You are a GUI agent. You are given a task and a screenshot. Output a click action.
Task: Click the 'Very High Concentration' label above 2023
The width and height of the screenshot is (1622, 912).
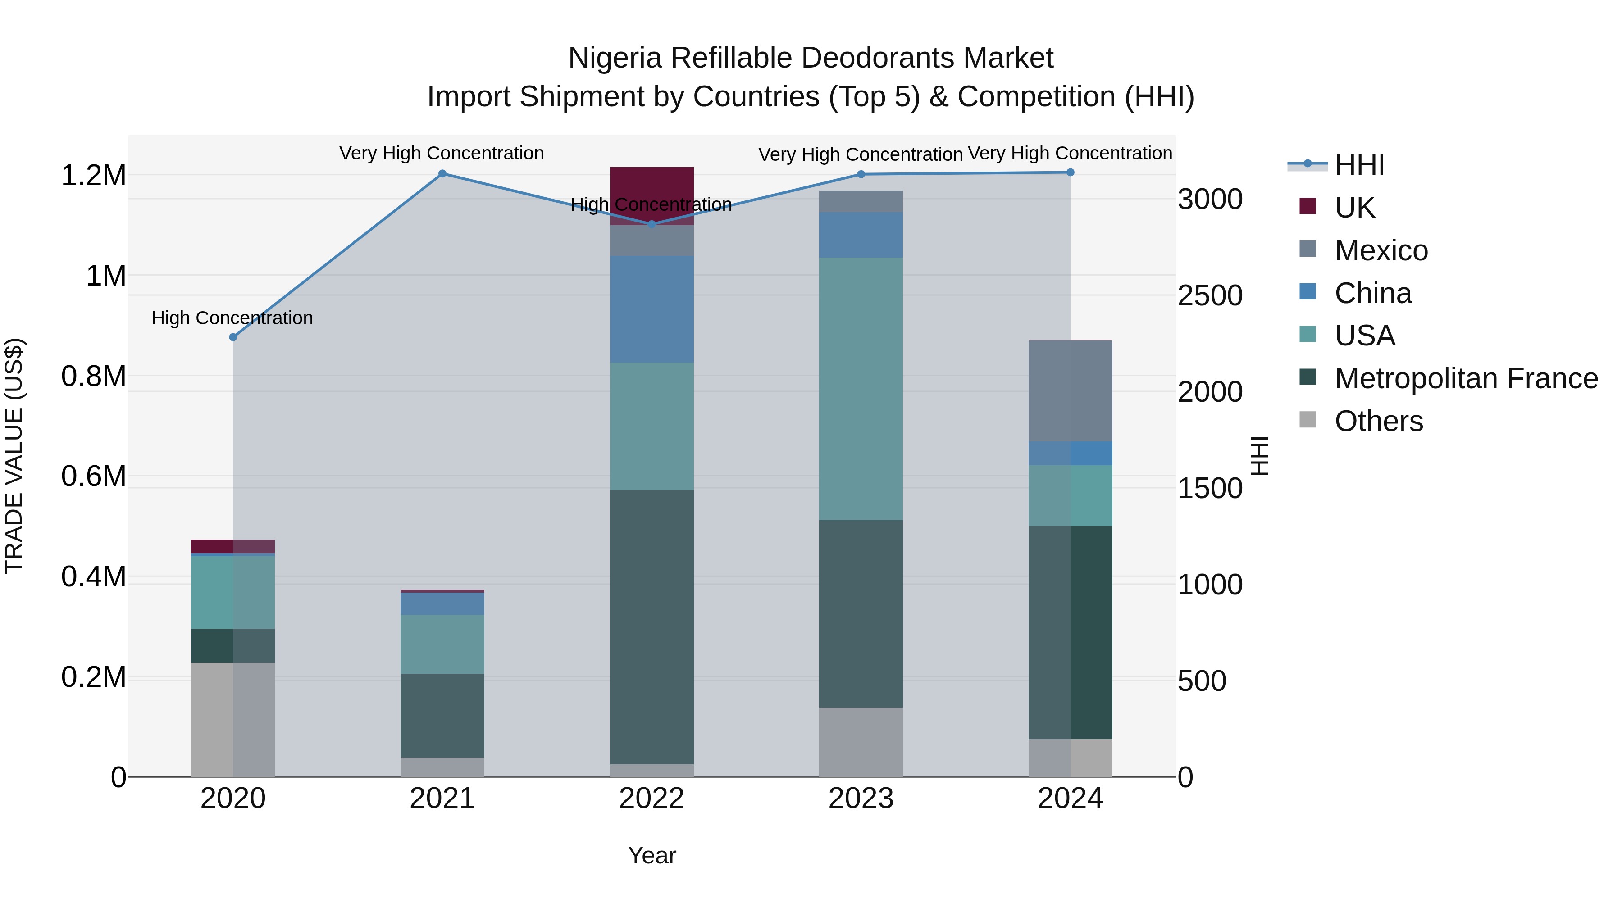[x=860, y=154]
